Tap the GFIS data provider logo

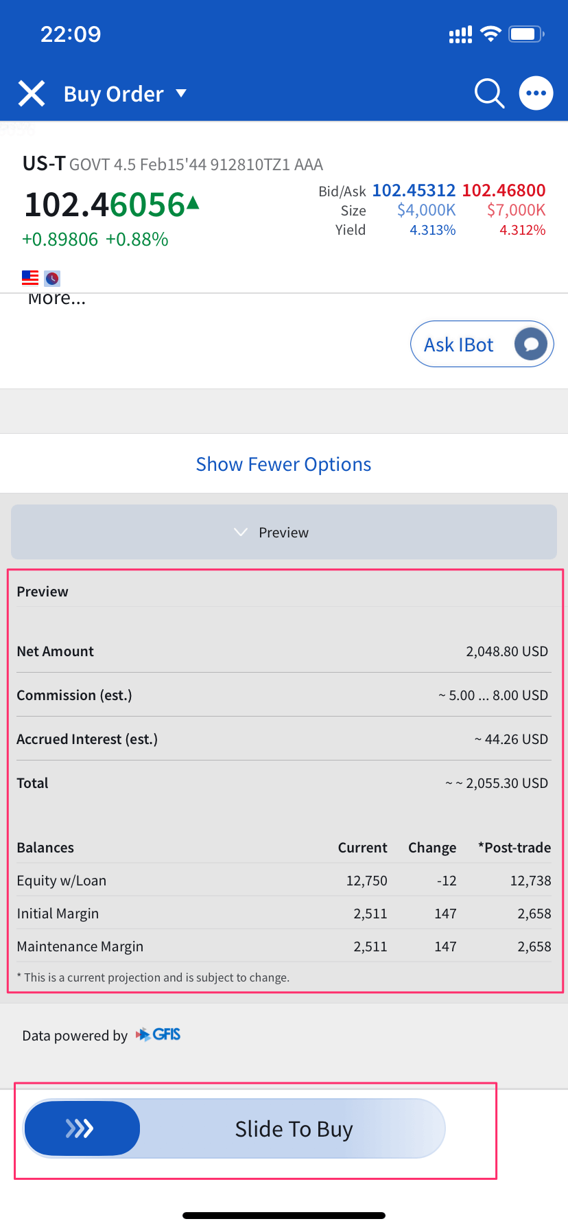tap(159, 1034)
